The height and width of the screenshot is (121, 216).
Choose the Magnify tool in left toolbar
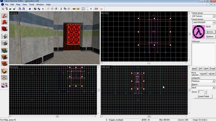(x=4, y=22)
